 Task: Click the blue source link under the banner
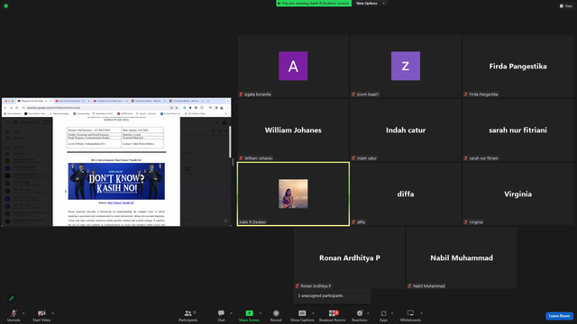(x=121, y=202)
